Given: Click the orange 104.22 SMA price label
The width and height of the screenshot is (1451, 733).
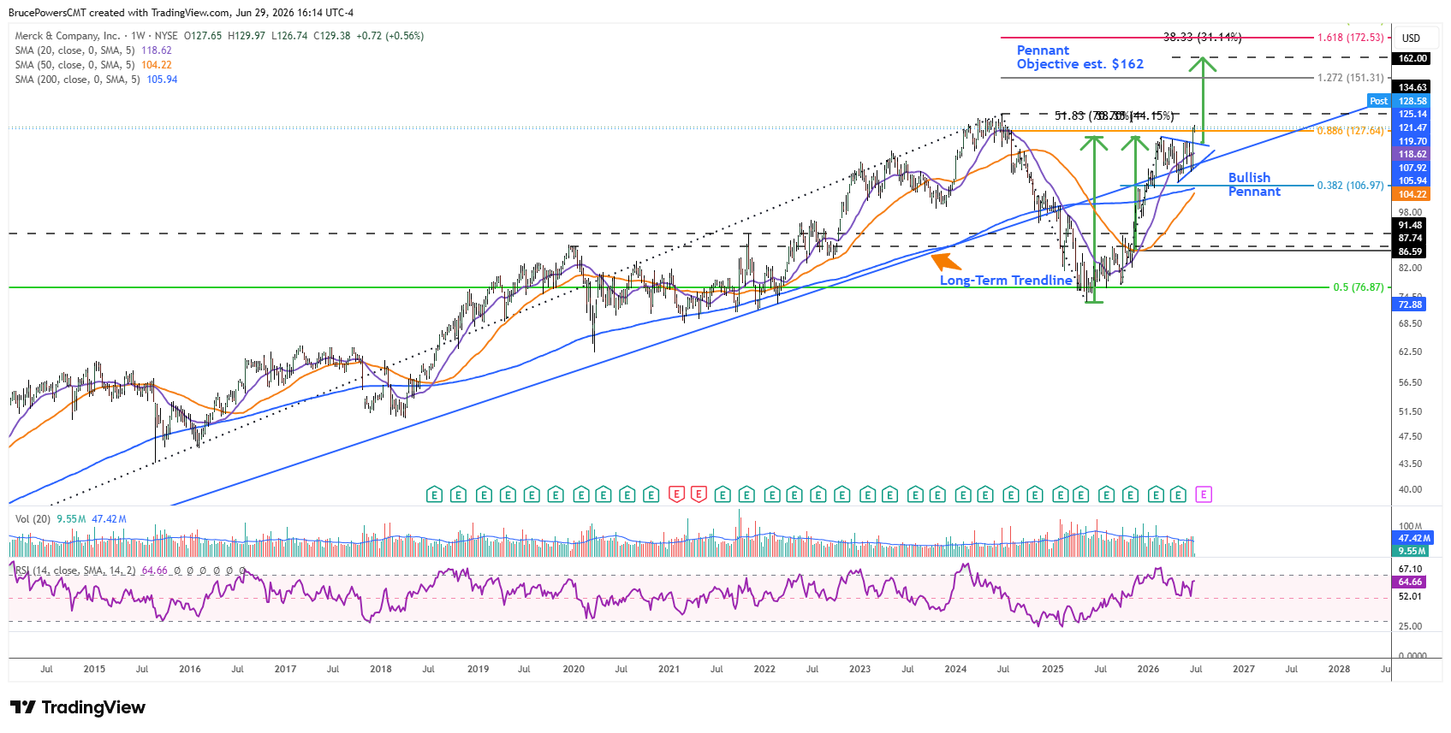Looking at the screenshot, I should pos(1412,194).
